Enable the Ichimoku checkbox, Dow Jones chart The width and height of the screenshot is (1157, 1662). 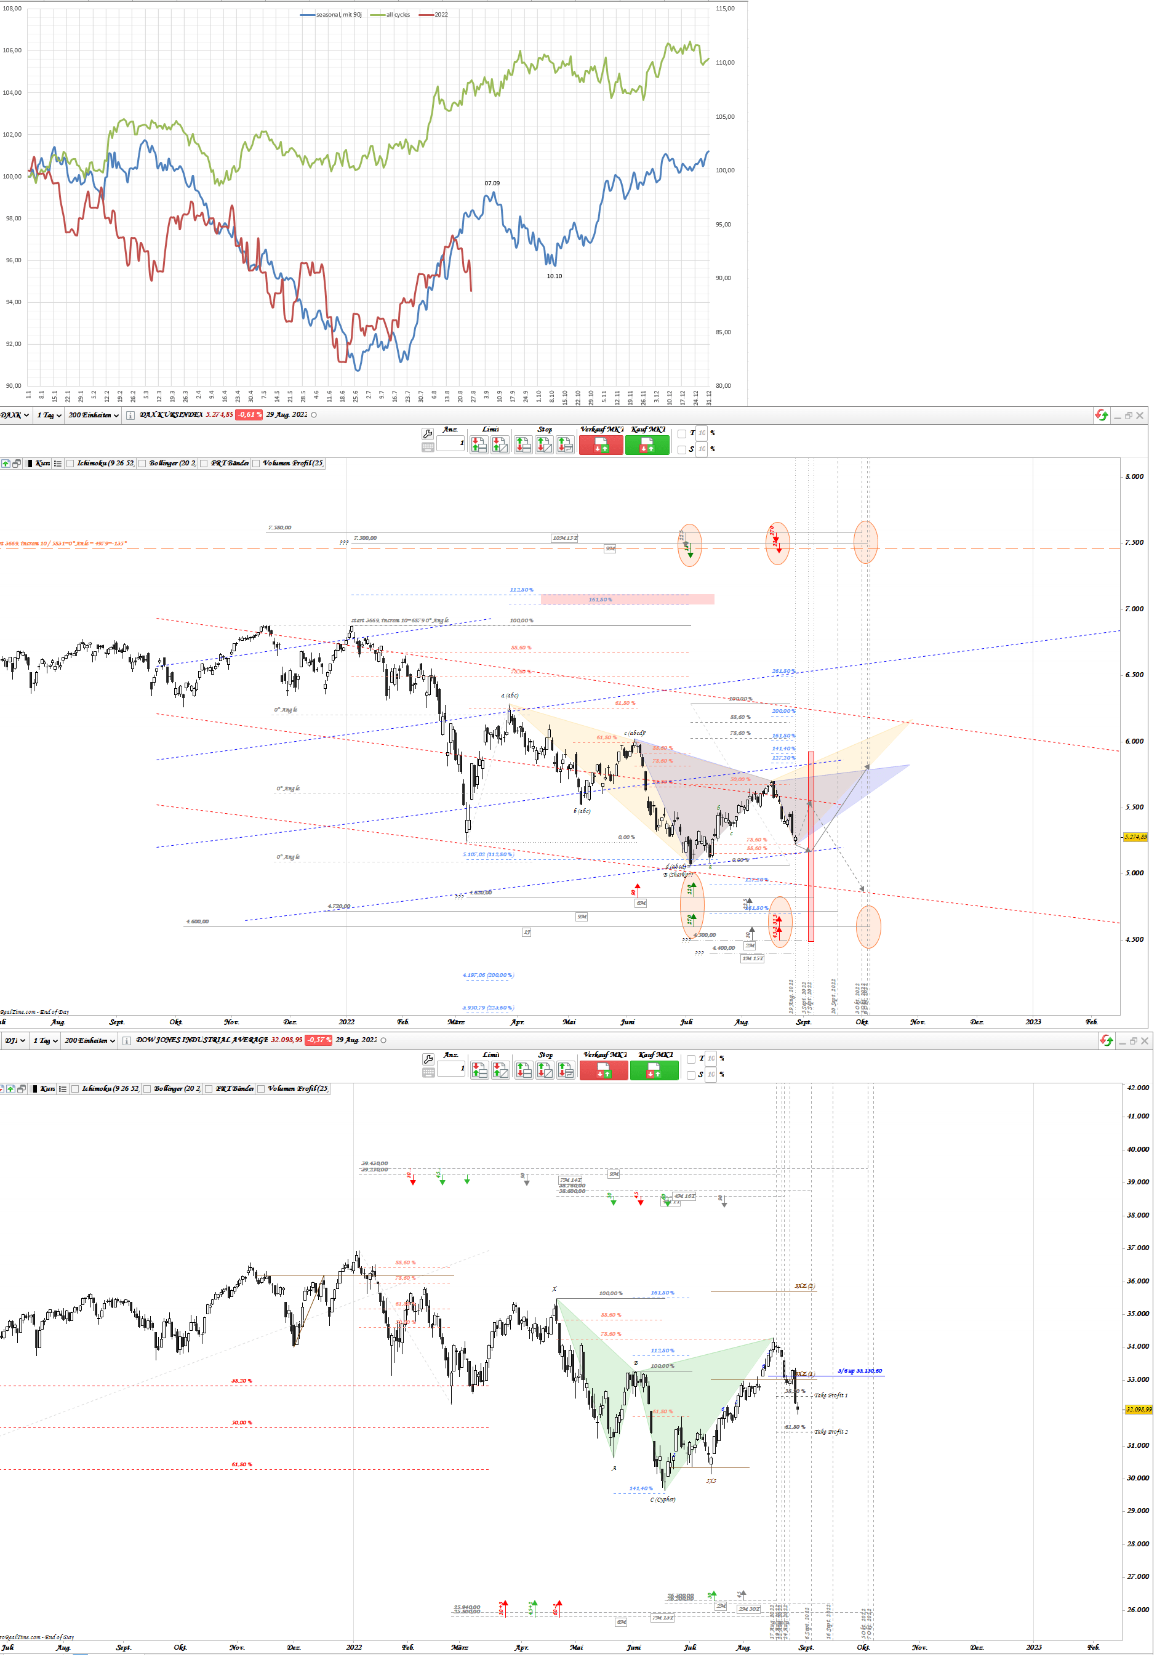tap(75, 1089)
